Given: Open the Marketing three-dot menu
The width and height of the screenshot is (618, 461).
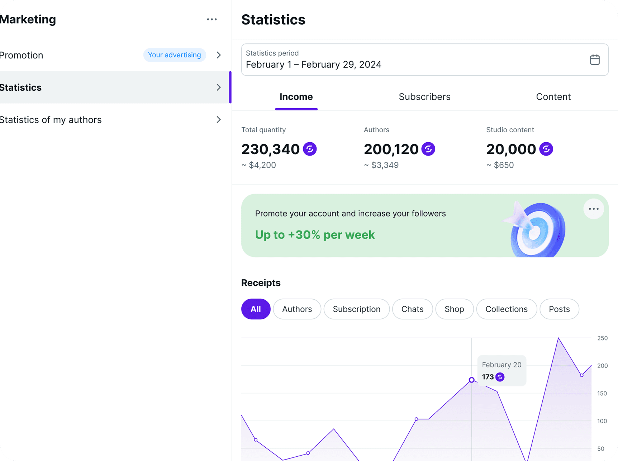Looking at the screenshot, I should tap(212, 19).
